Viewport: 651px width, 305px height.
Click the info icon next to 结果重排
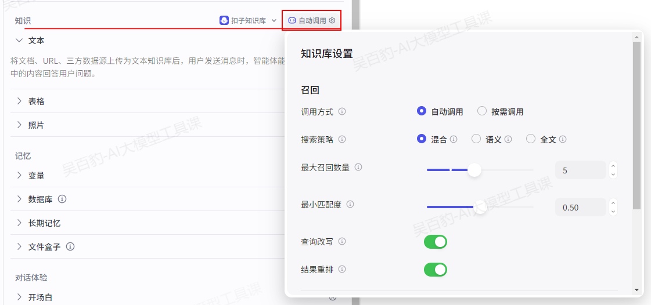click(342, 269)
